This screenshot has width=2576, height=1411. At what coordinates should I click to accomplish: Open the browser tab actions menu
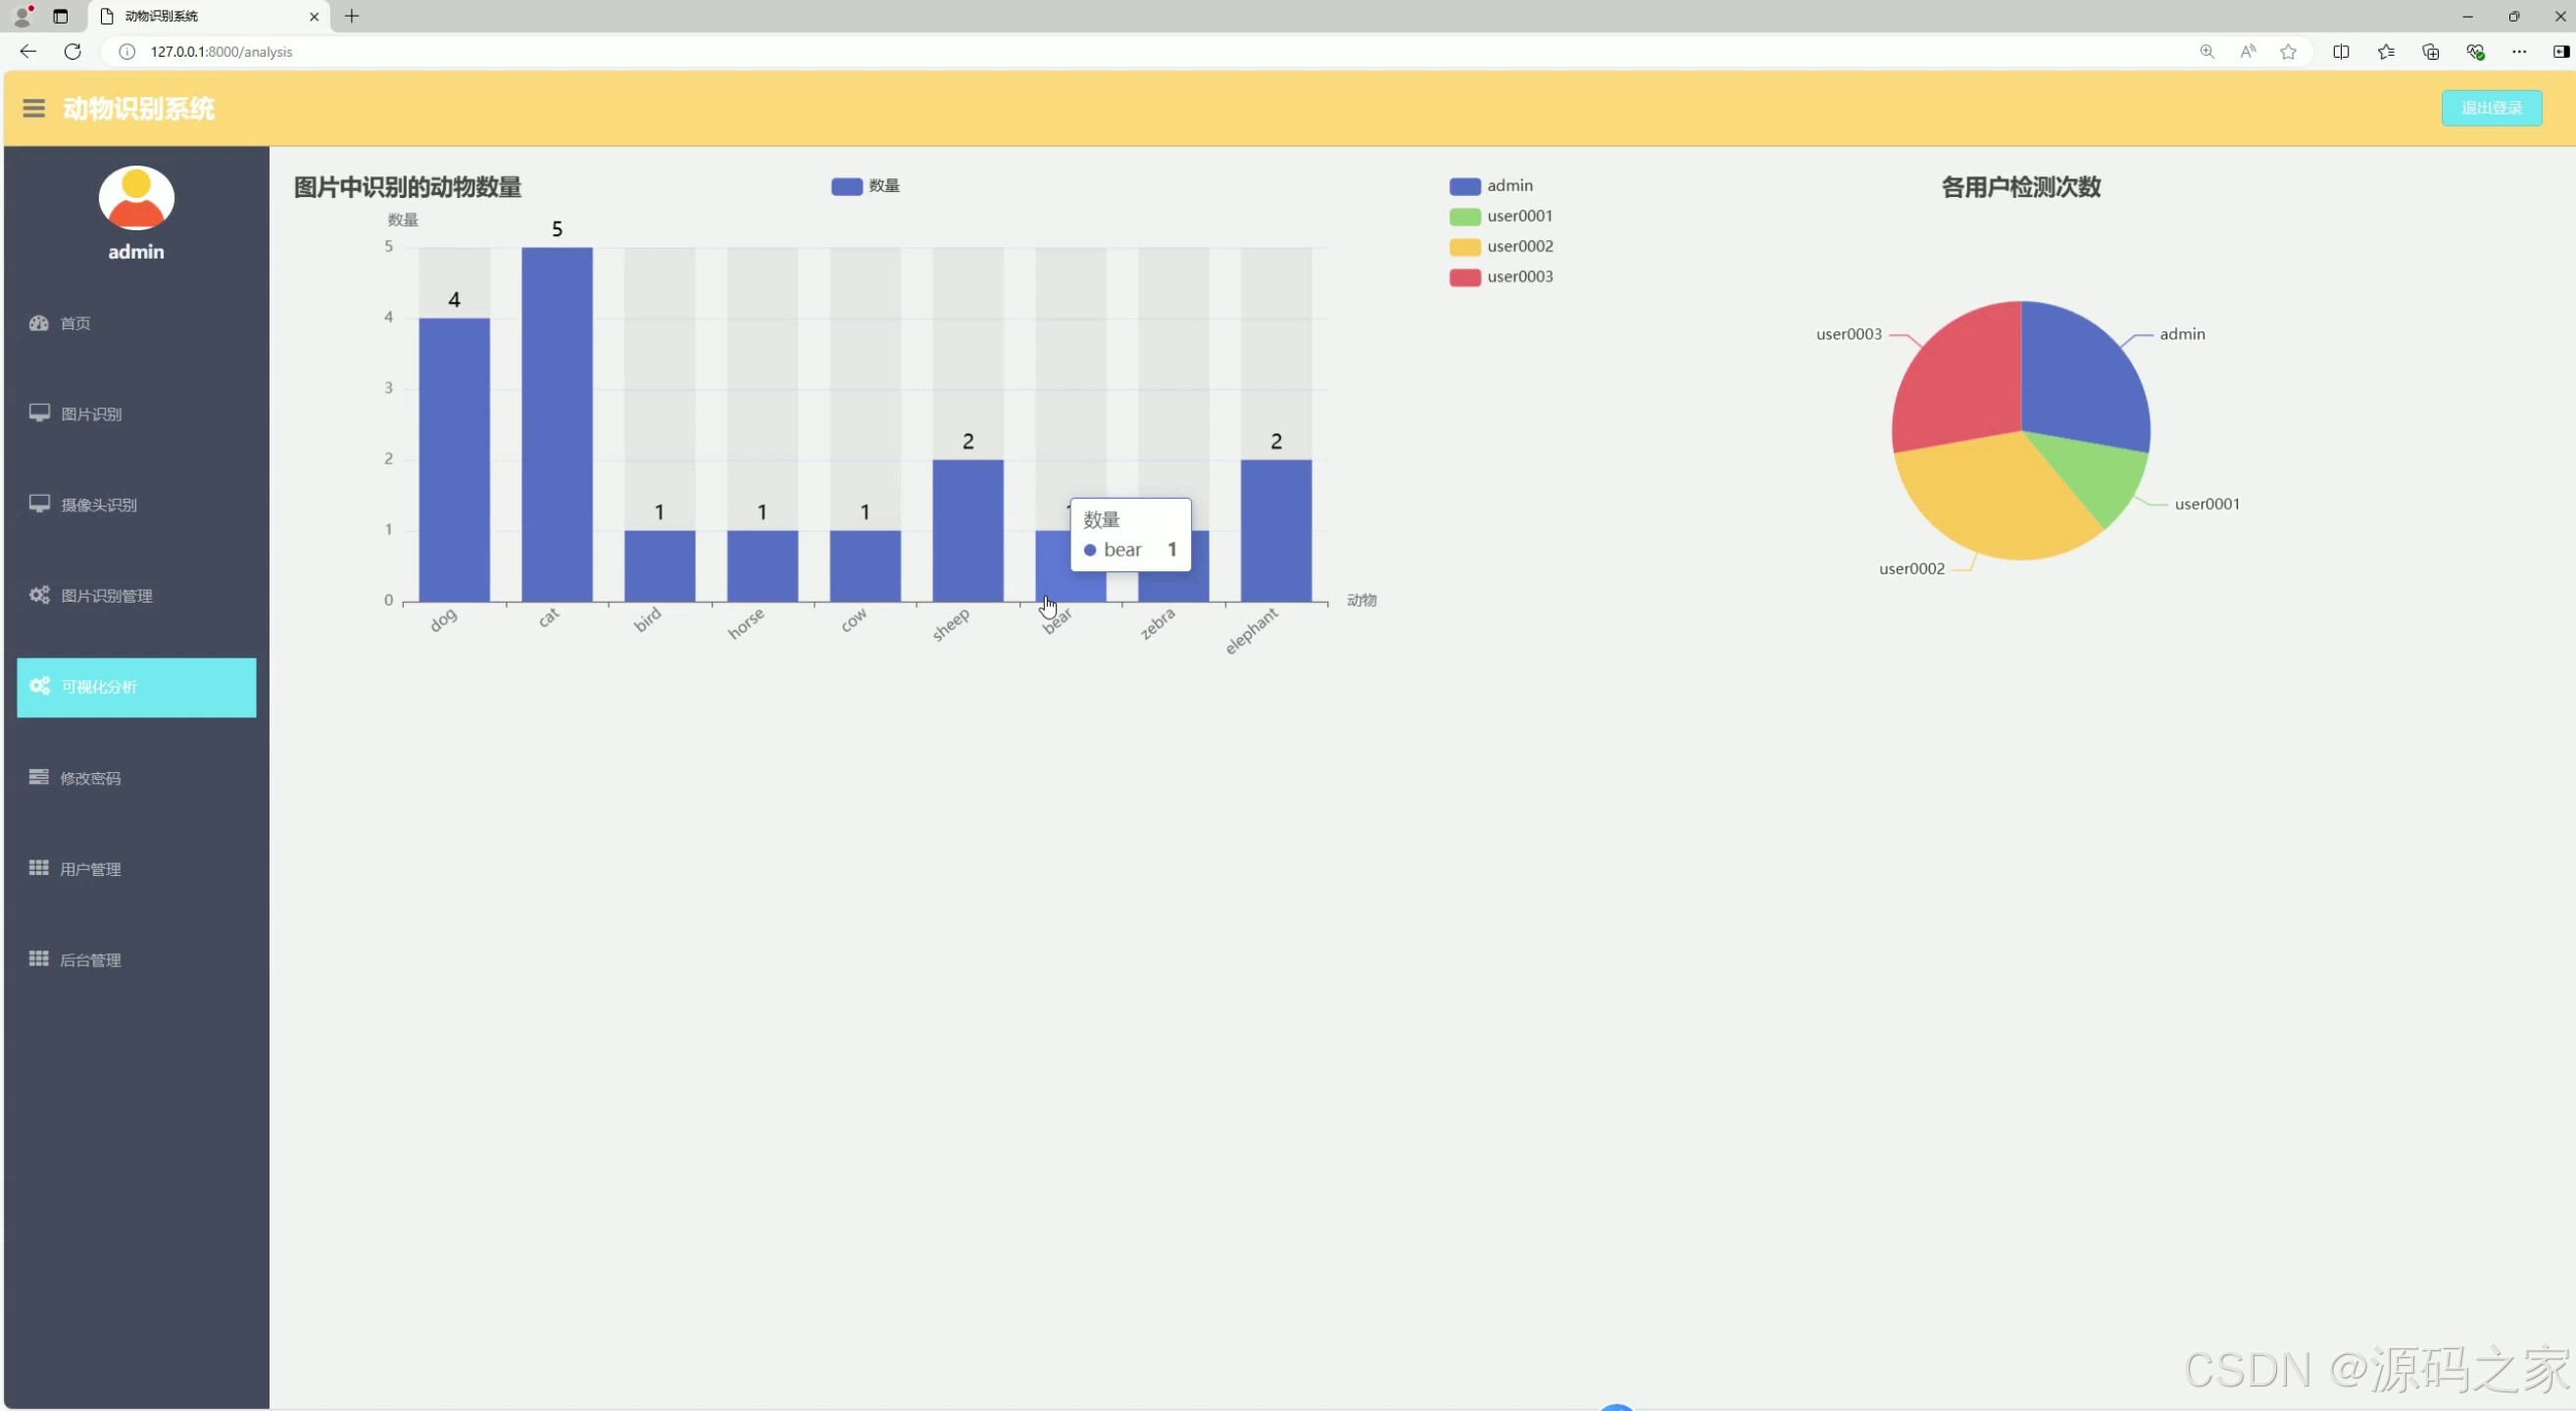(x=60, y=16)
